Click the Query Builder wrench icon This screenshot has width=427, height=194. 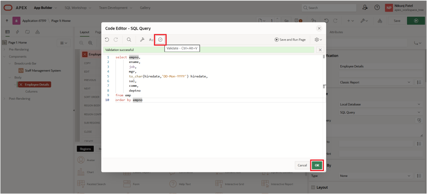[142, 40]
